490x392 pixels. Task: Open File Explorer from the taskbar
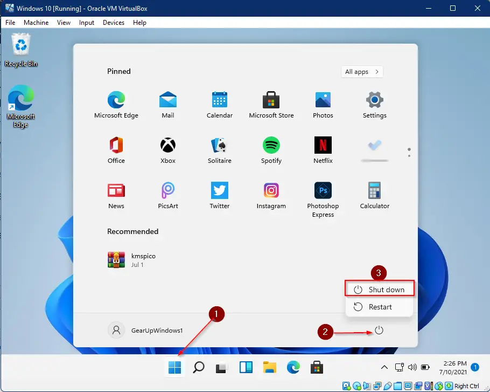pos(269,367)
